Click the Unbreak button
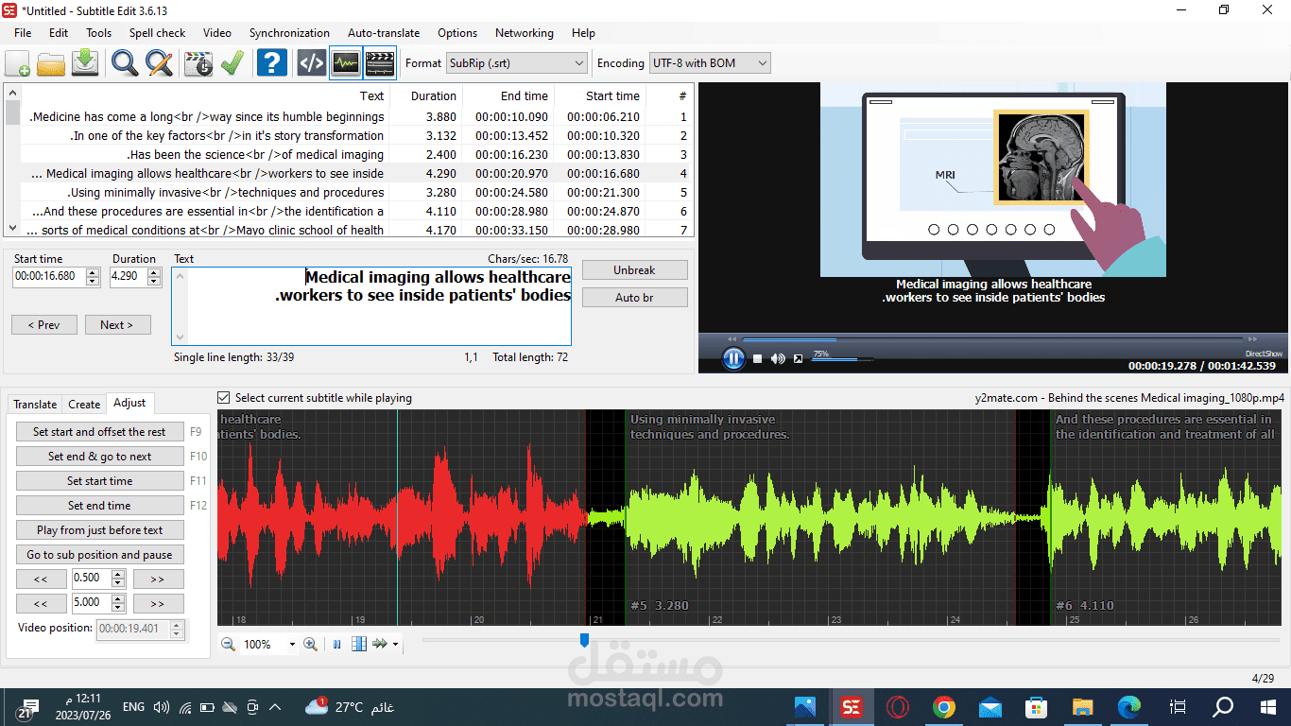Screen dimensions: 1291x726 tap(634, 269)
